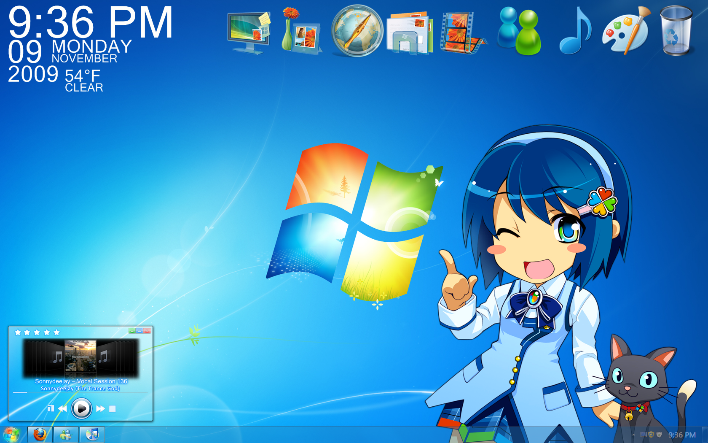Click the NOVEMBER month label
This screenshot has height=443, width=708.
pos(84,59)
